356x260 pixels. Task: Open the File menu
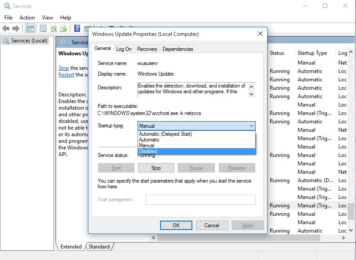pos(8,18)
